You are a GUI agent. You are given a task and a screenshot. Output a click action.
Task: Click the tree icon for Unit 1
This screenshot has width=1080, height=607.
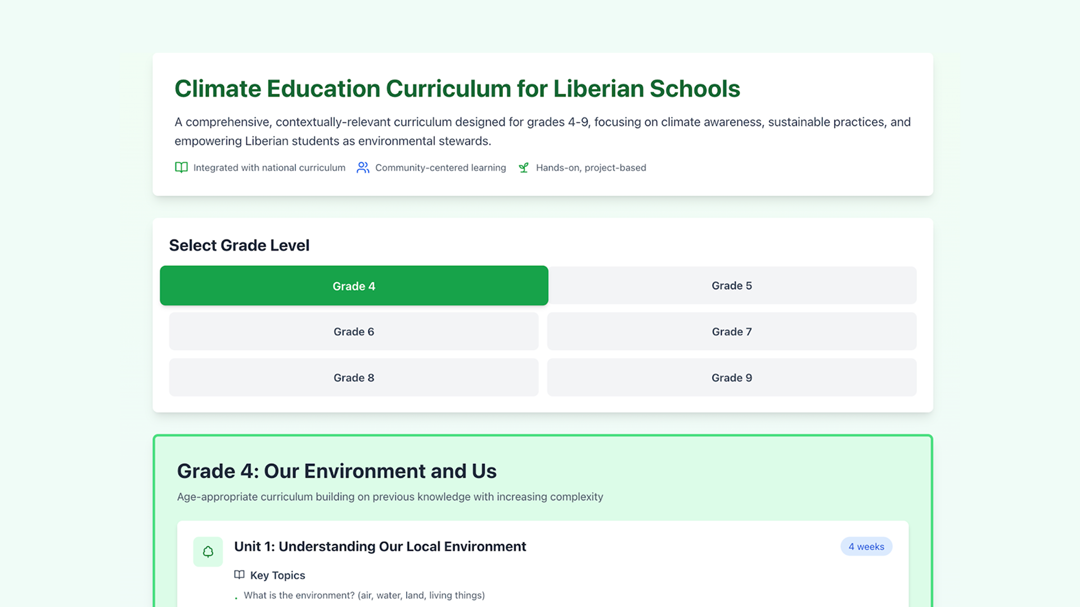coord(208,552)
